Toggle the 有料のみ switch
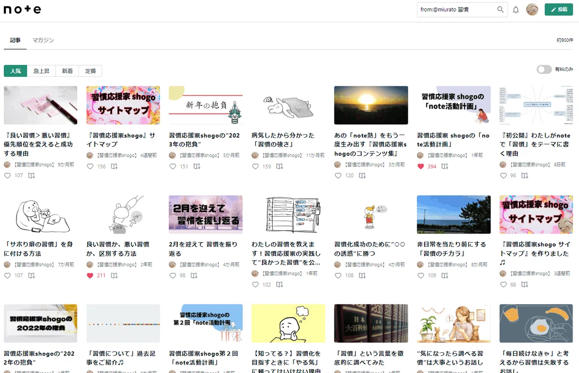 [x=544, y=69]
